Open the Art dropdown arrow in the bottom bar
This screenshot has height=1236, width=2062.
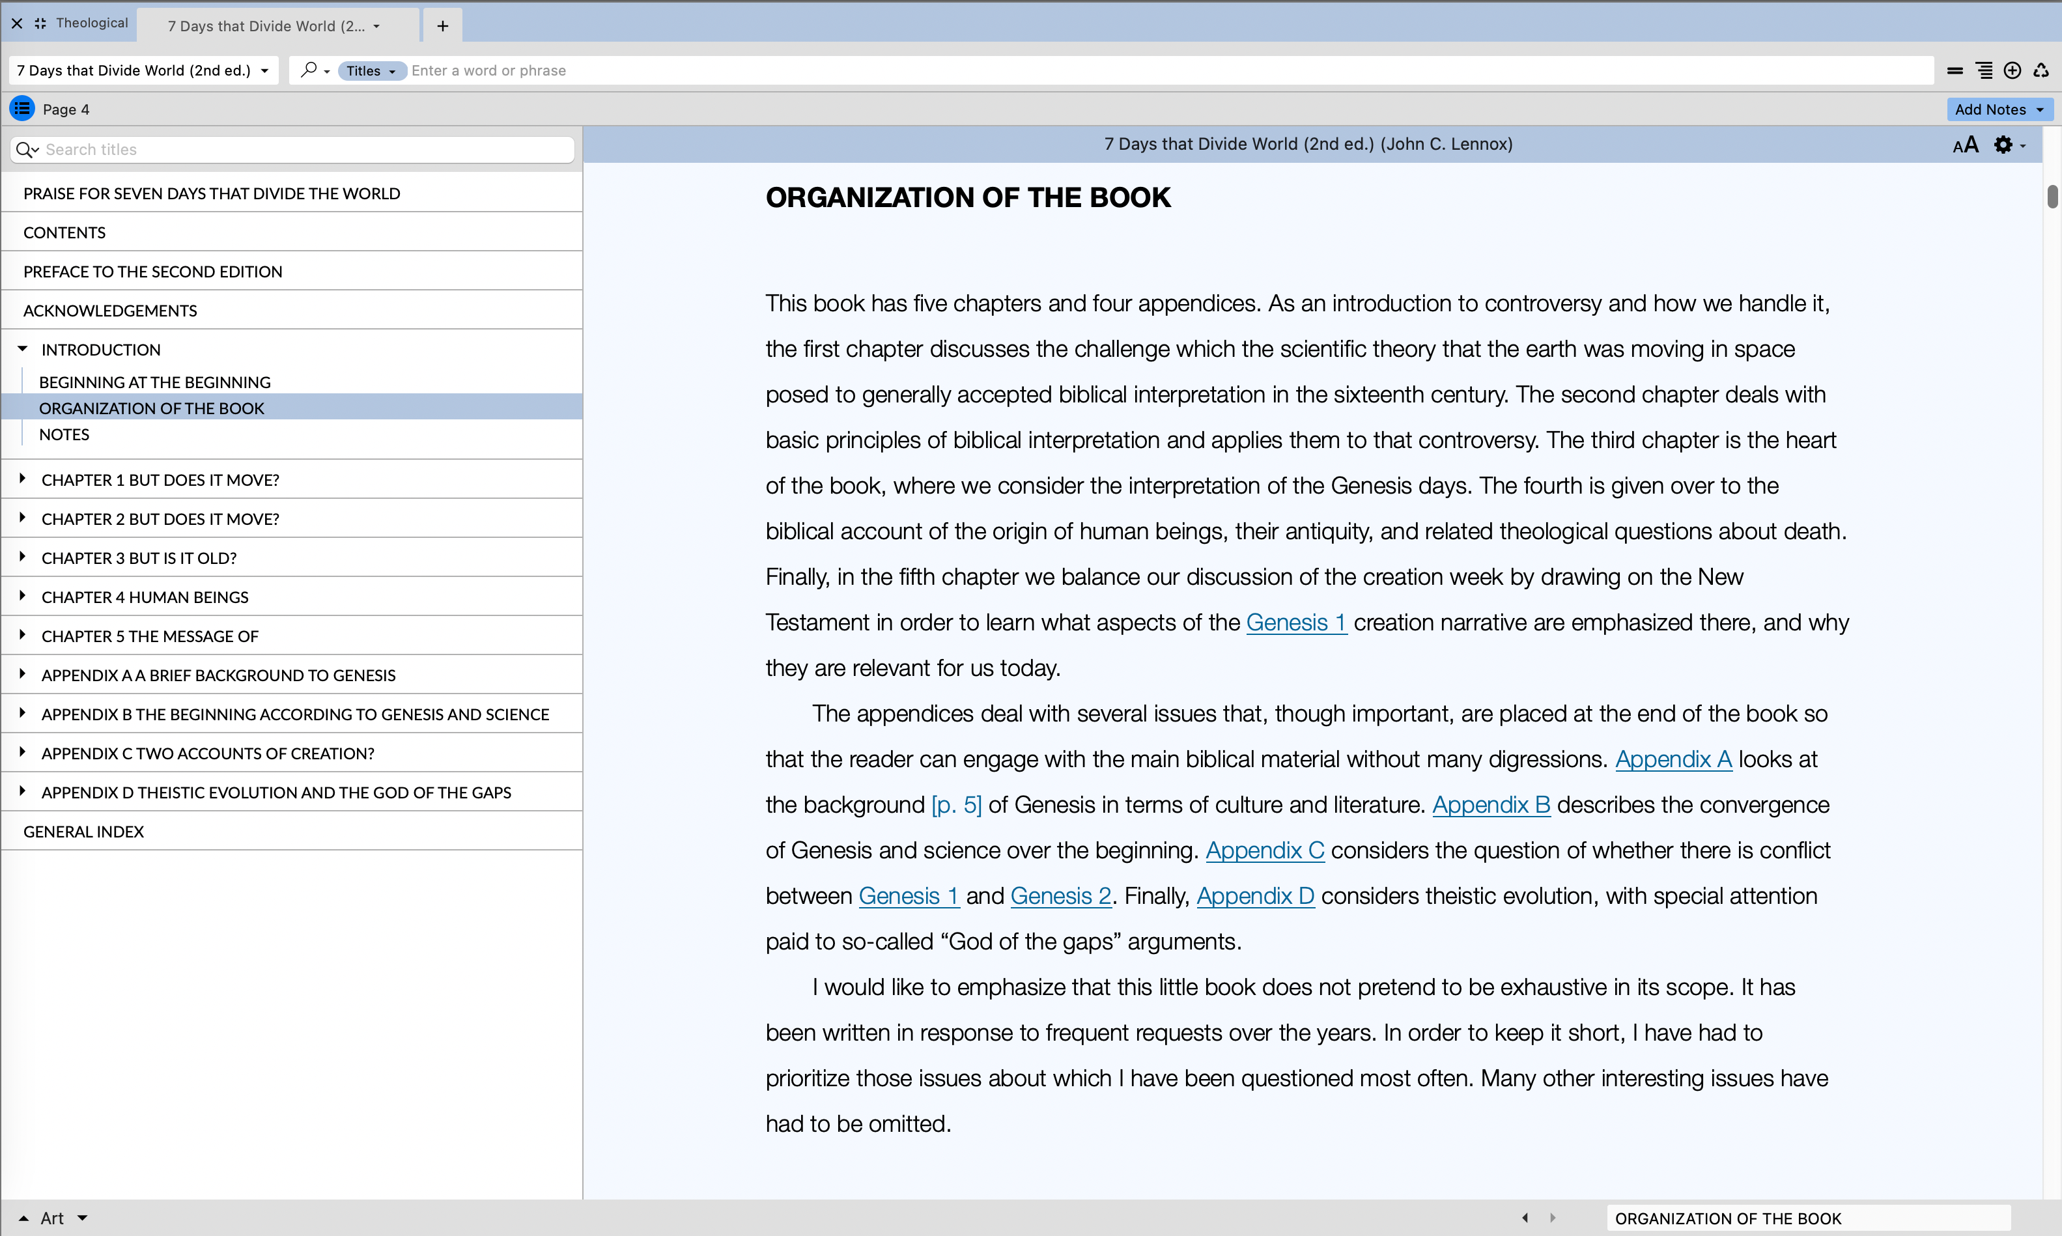(81, 1218)
